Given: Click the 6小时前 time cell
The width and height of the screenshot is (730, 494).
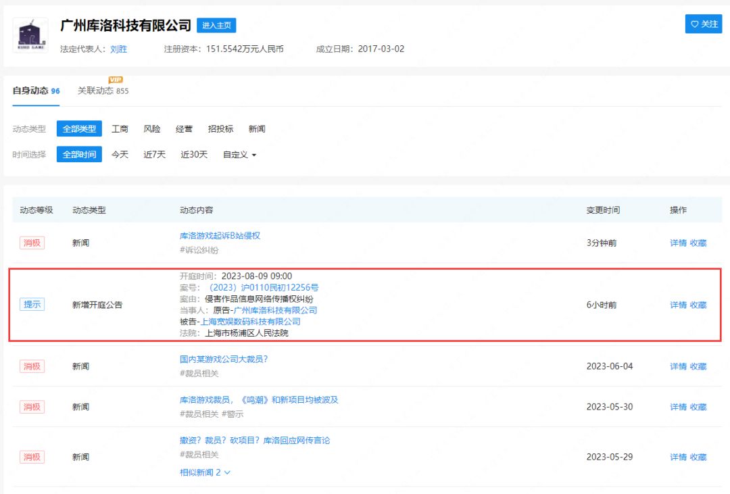Looking at the screenshot, I should pyautogui.click(x=602, y=305).
